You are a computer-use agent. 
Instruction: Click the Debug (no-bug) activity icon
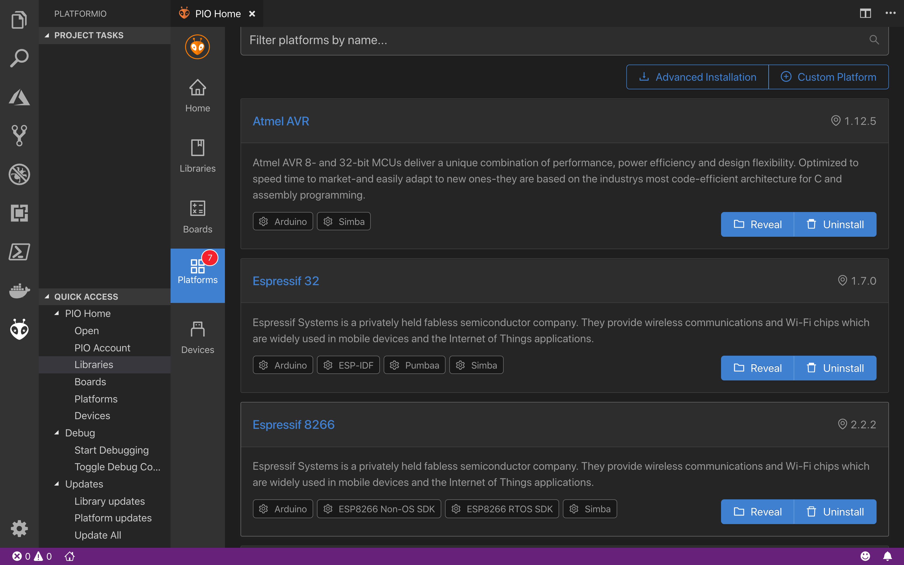(x=19, y=174)
